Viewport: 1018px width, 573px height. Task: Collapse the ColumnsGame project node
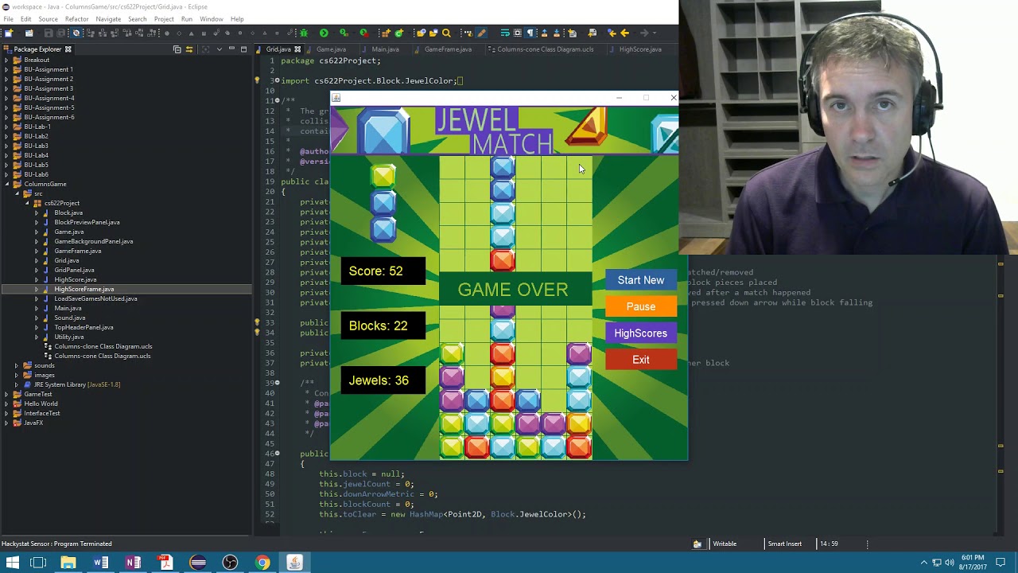pos(7,184)
